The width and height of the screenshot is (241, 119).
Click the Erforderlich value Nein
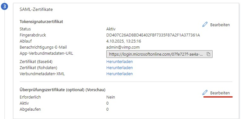tap(111, 97)
